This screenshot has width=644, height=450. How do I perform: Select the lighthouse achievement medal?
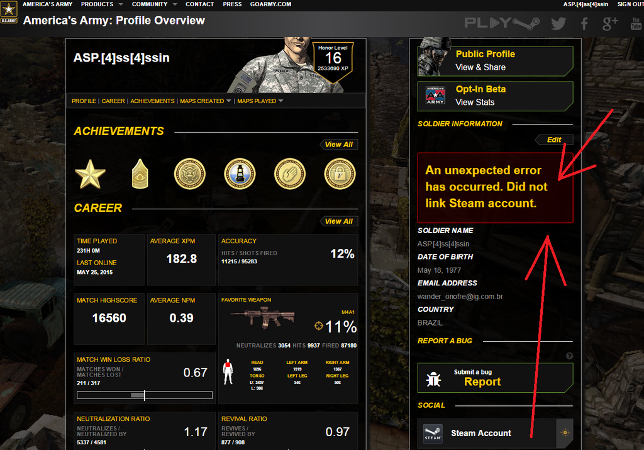point(240,173)
